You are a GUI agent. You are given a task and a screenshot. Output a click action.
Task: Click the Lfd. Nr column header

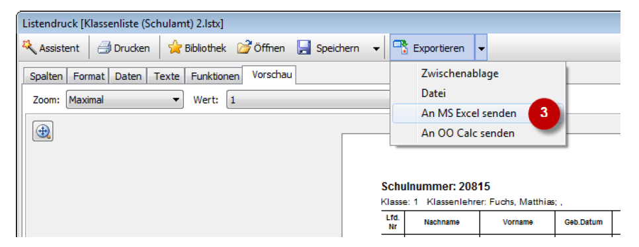coord(392,222)
